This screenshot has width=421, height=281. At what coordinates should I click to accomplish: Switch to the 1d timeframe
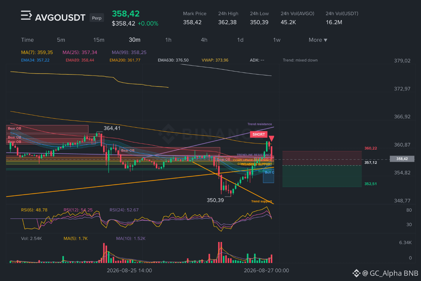[240, 40]
